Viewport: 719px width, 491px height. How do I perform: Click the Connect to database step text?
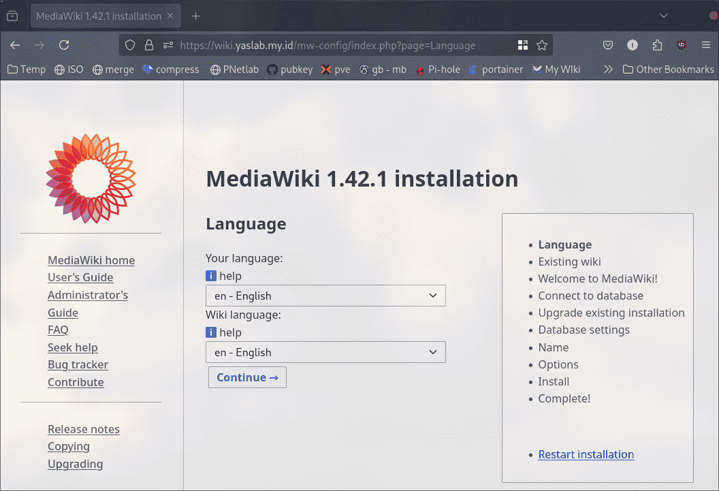point(590,296)
